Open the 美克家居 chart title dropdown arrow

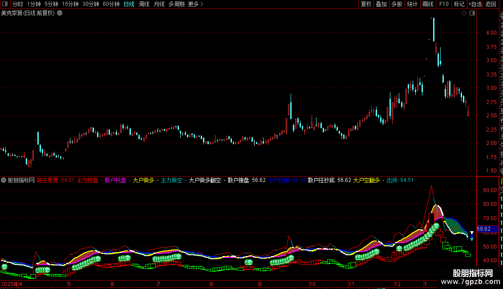pos(60,13)
